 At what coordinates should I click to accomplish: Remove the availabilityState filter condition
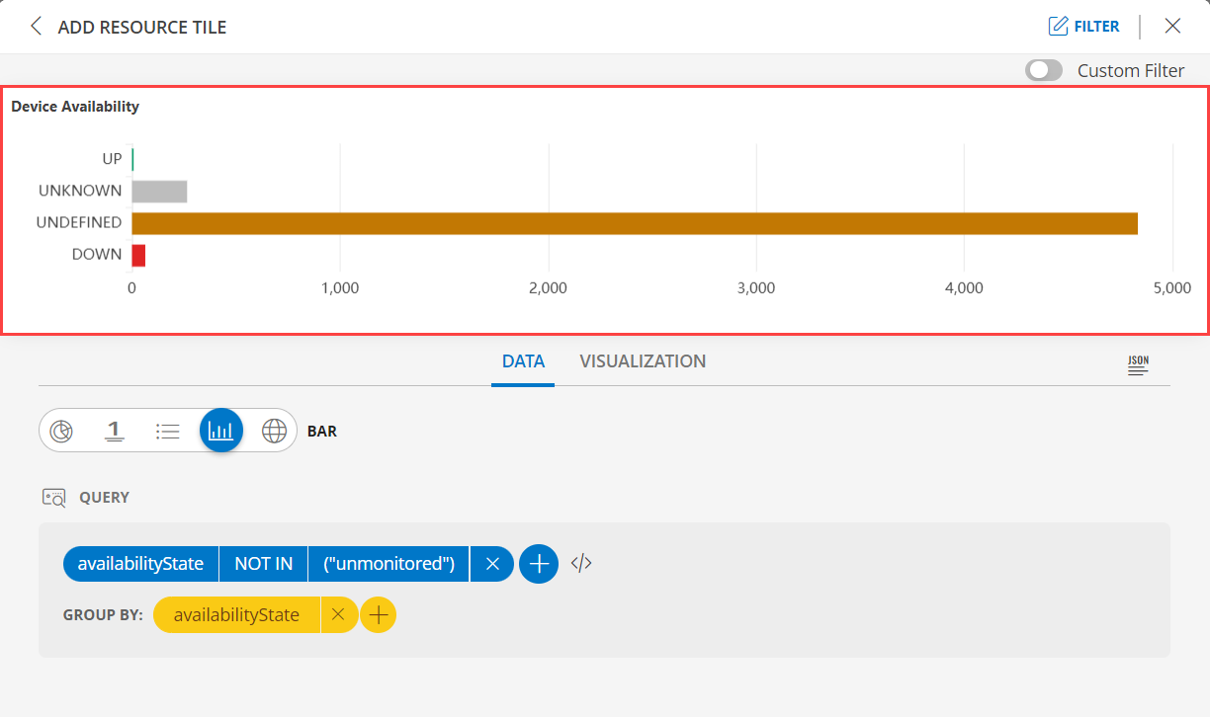pos(491,563)
